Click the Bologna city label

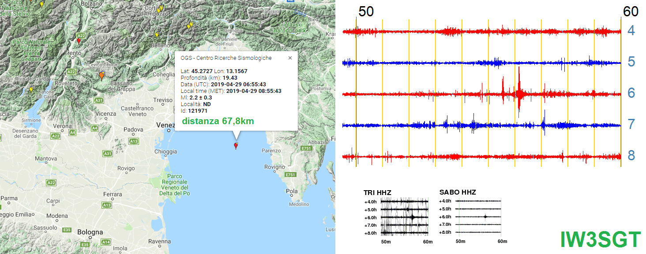(x=90, y=232)
